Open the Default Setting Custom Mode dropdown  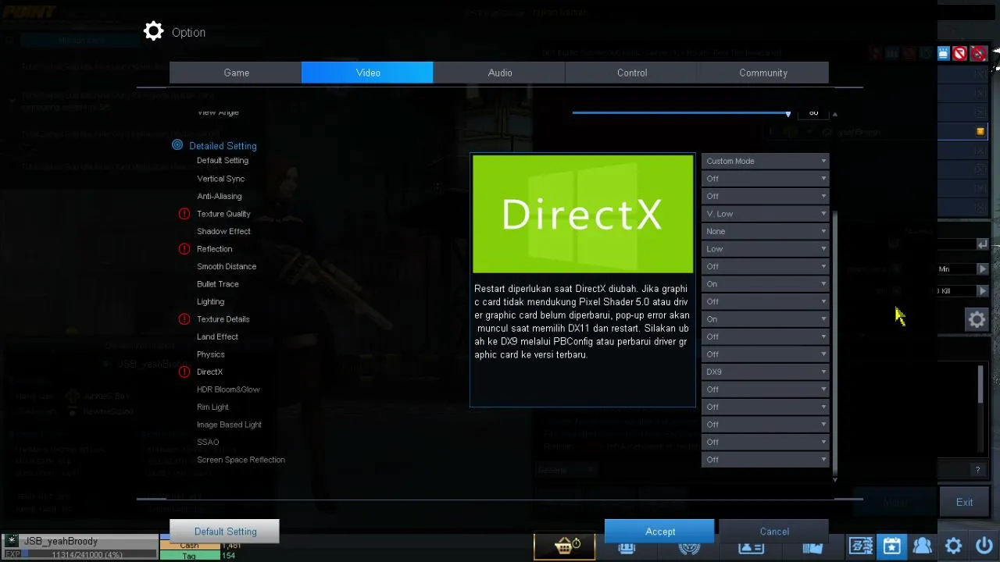[x=765, y=161]
